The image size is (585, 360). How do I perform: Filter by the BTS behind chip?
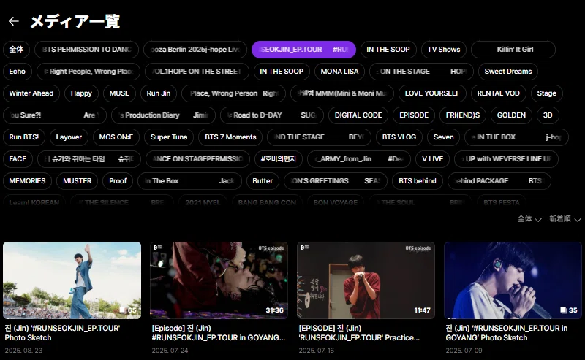tap(418, 182)
